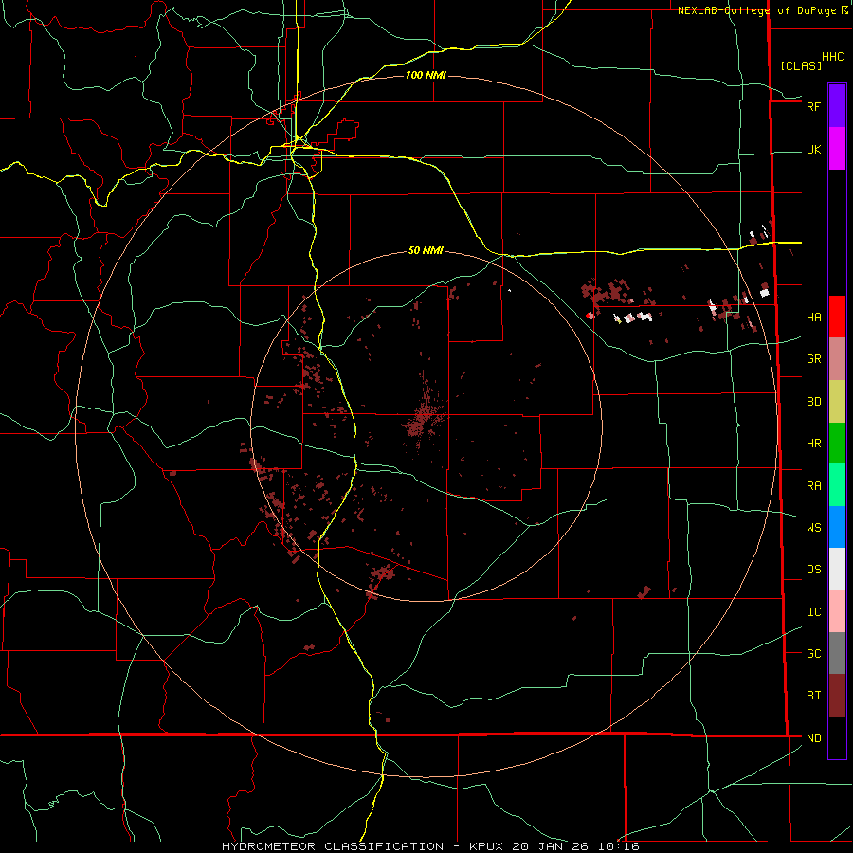Click the GR legend label
This screenshot has width=853, height=853.
[x=813, y=359]
